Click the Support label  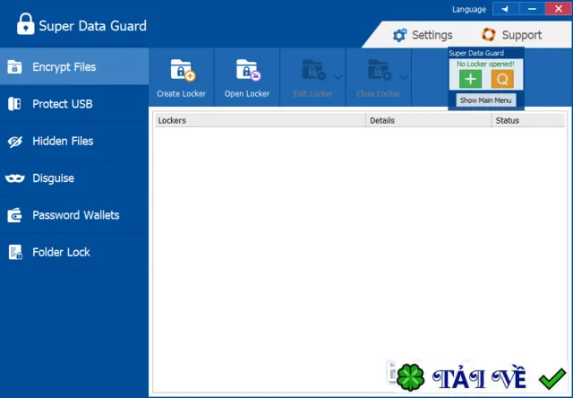pyautogui.click(x=521, y=35)
